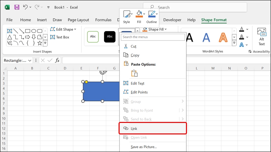
Task: Click the Select All corner triangle
Action: tap(5, 69)
